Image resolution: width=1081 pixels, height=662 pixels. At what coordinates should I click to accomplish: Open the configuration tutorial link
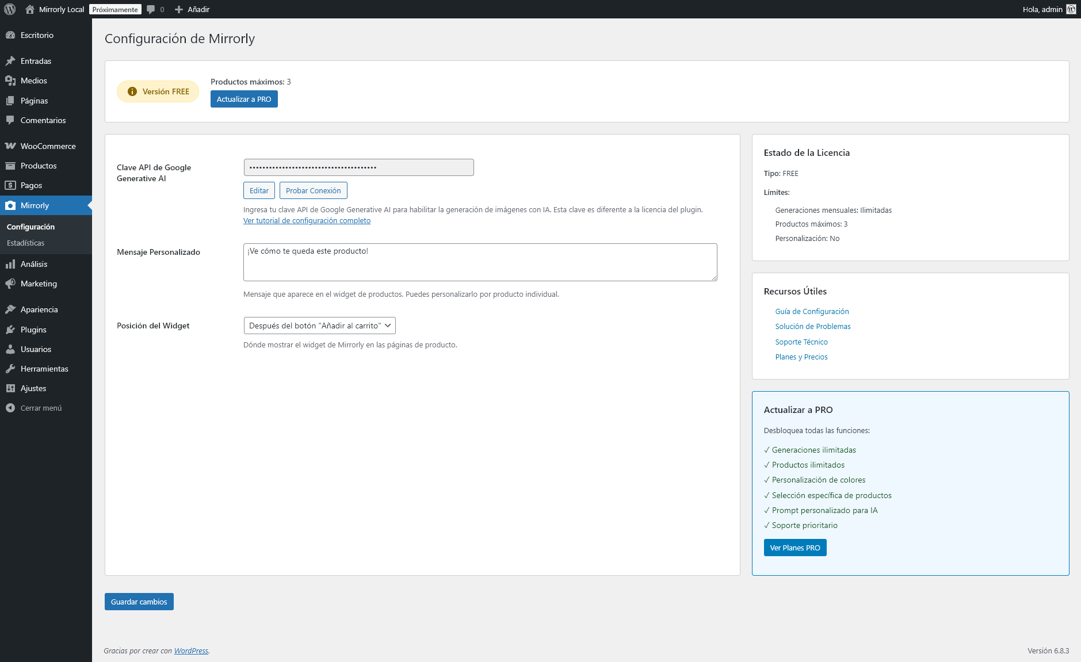coord(307,220)
